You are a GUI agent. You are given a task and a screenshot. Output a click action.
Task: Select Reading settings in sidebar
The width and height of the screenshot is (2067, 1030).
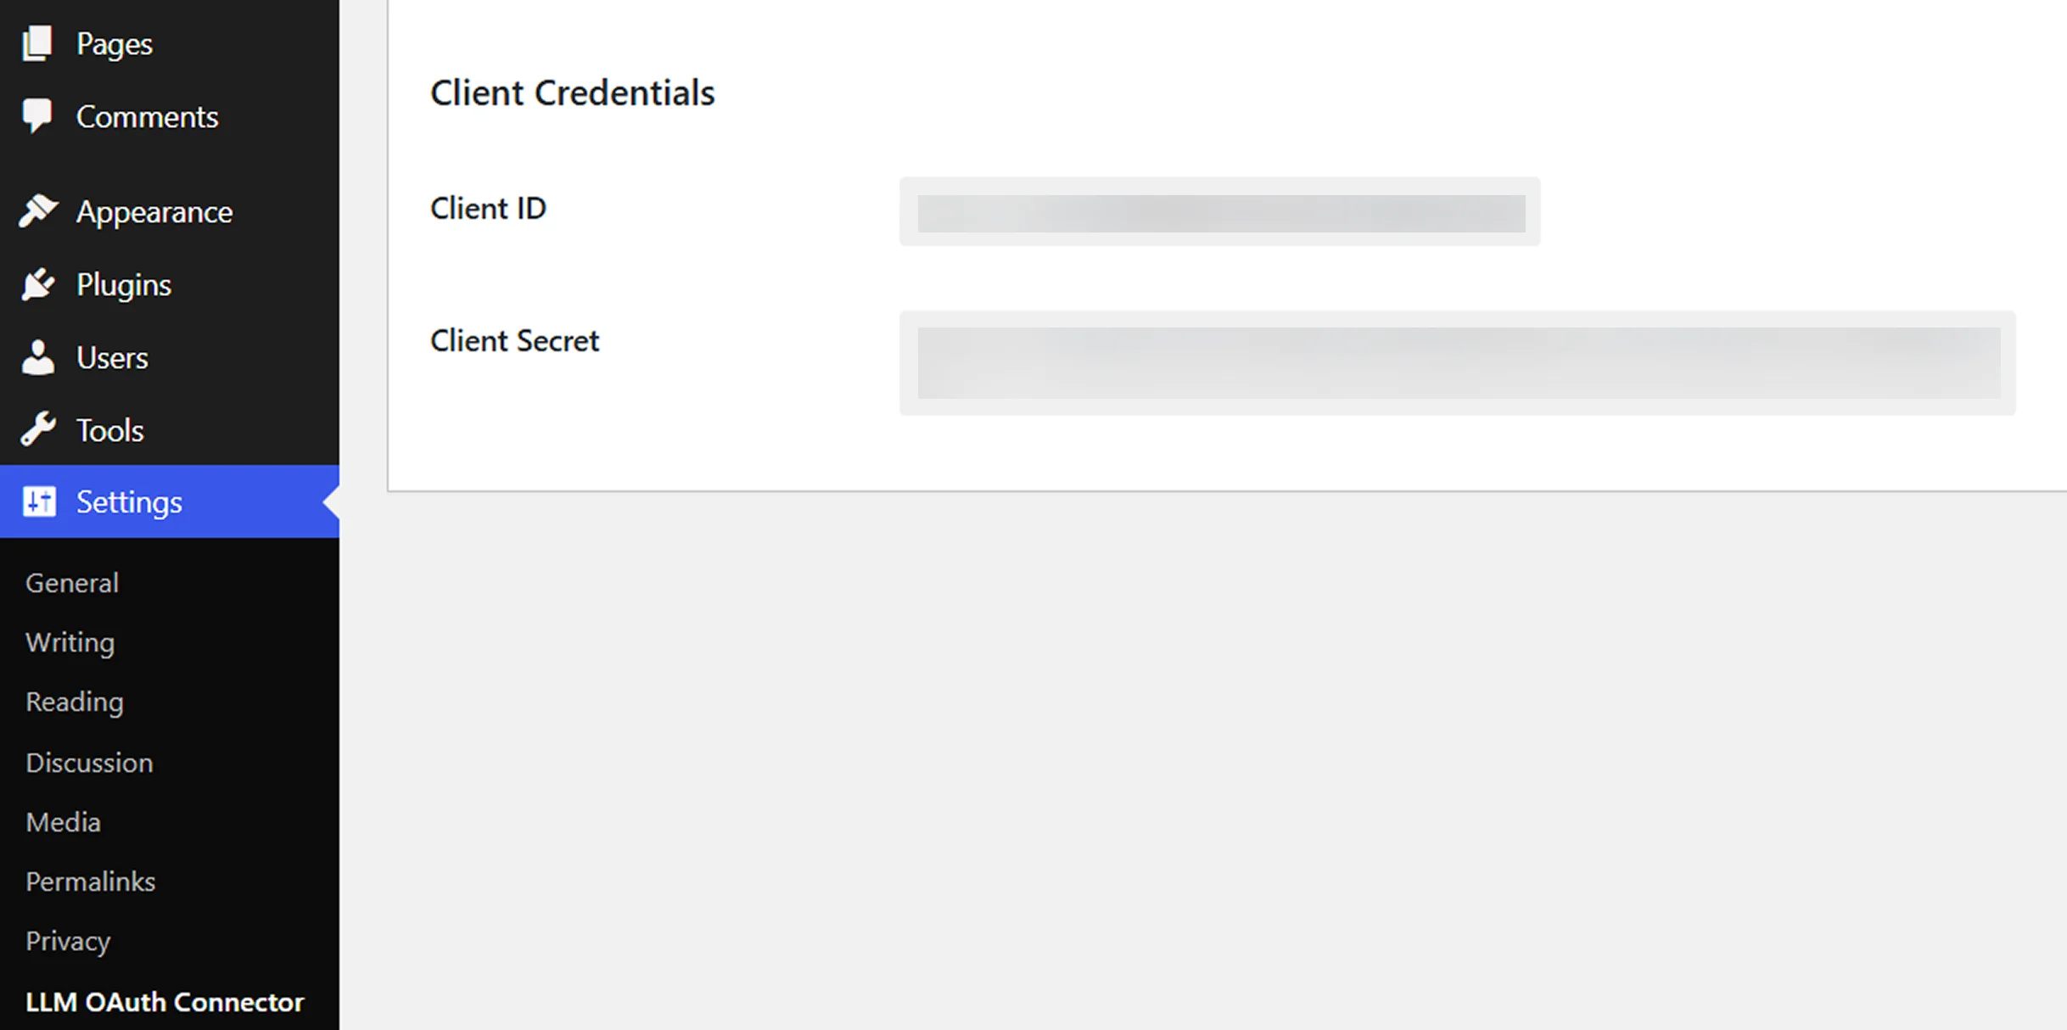tap(74, 702)
